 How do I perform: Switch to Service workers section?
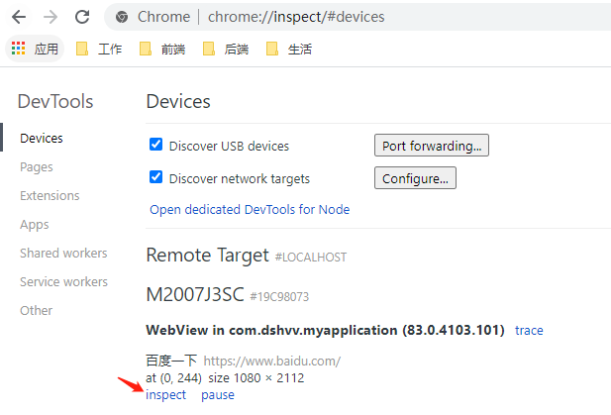click(63, 281)
